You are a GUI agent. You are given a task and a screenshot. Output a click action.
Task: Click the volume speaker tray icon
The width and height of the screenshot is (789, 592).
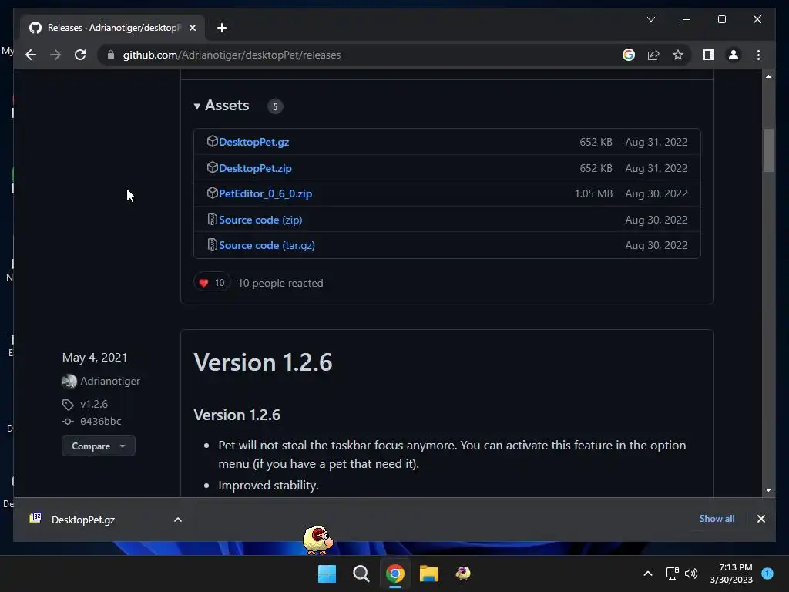coord(691,573)
